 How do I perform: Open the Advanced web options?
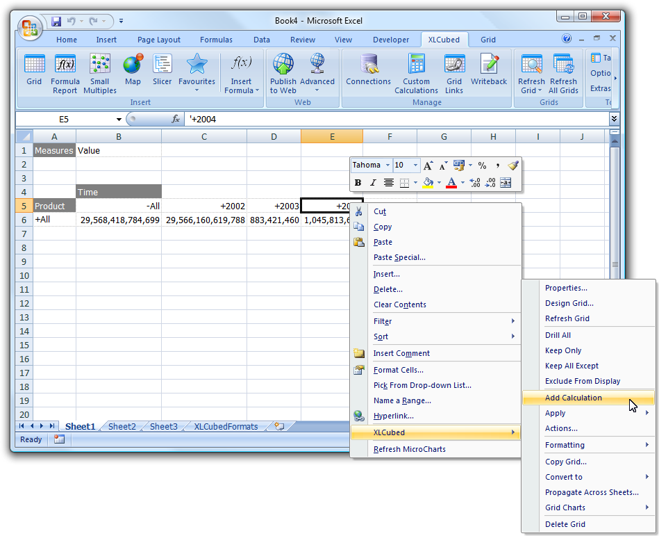pyautogui.click(x=317, y=74)
